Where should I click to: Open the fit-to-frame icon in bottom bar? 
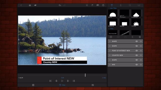[33, 85]
